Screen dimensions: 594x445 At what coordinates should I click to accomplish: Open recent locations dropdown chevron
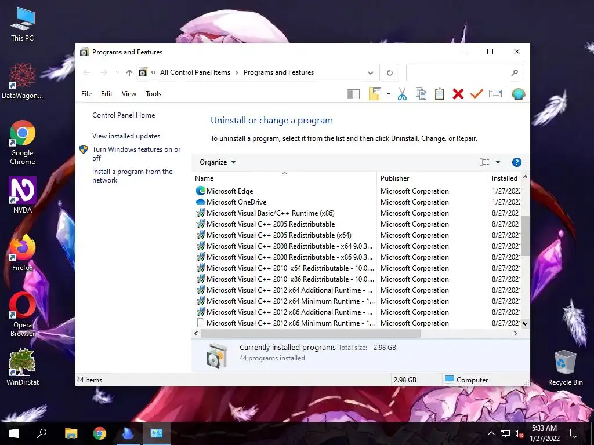click(x=117, y=72)
